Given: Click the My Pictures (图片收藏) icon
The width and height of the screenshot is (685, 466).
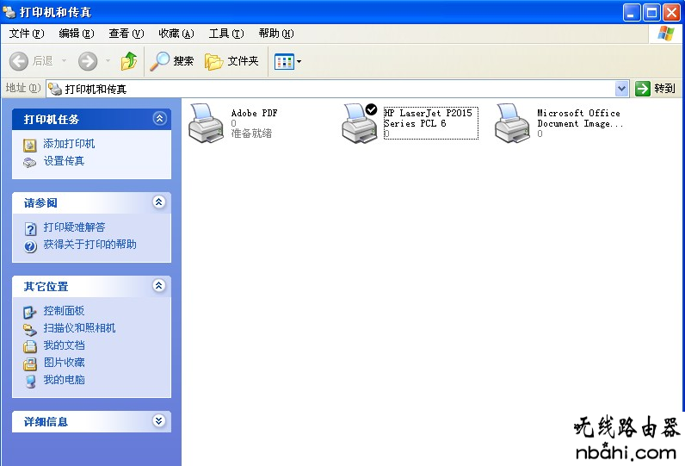Looking at the screenshot, I should tap(30, 363).
